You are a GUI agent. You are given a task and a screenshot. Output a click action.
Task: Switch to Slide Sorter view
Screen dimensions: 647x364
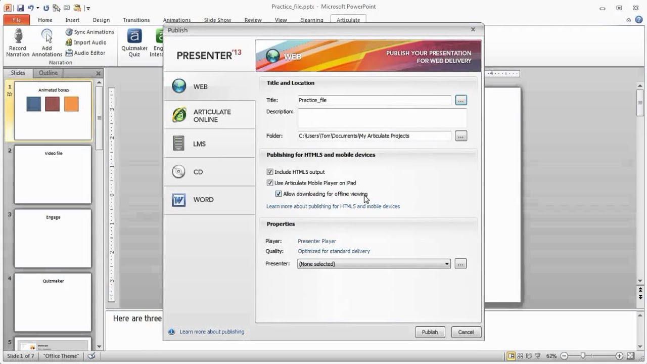coord(520,356)
